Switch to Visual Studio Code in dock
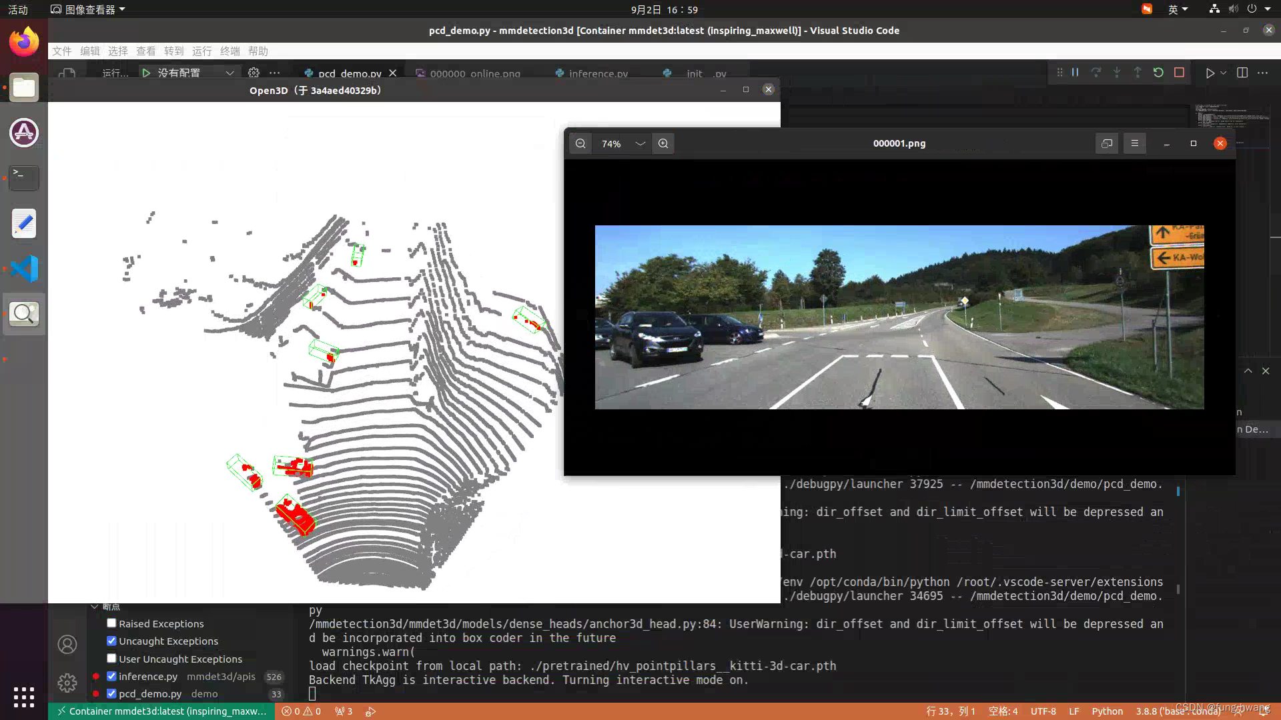Viewport: 1281px width, 720px height. (x=24, y=269)
